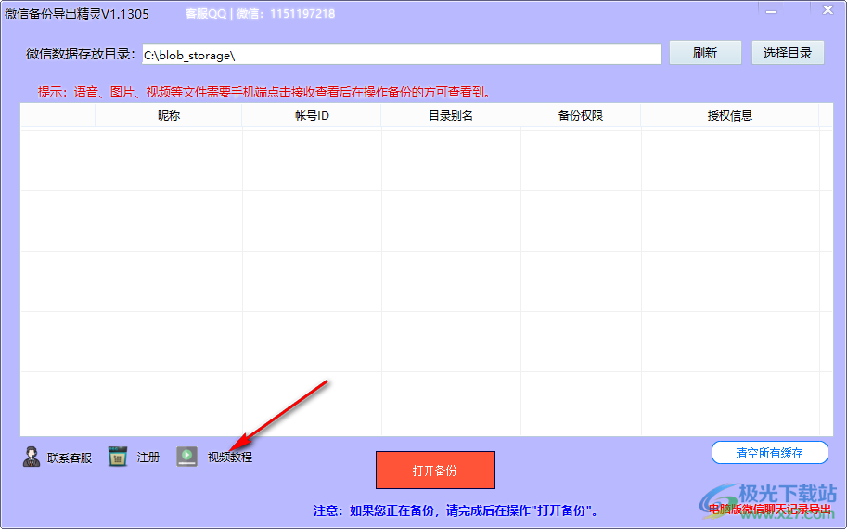Click the 备份权限 column header

point(580,116)
